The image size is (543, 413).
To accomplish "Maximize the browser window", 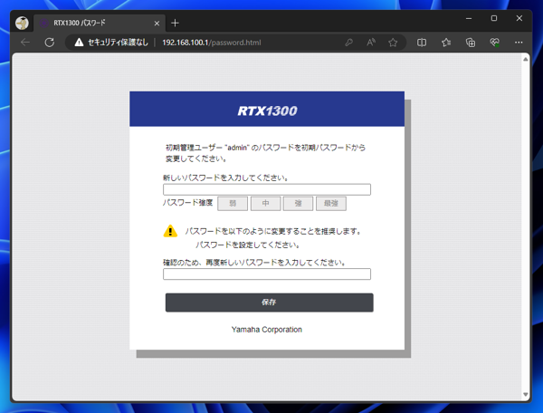I will coord(494,18).
